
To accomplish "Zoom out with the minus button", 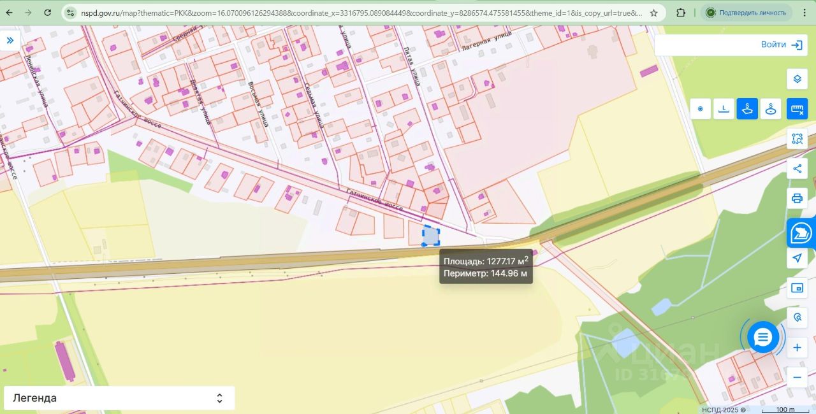I will point(797,377).
